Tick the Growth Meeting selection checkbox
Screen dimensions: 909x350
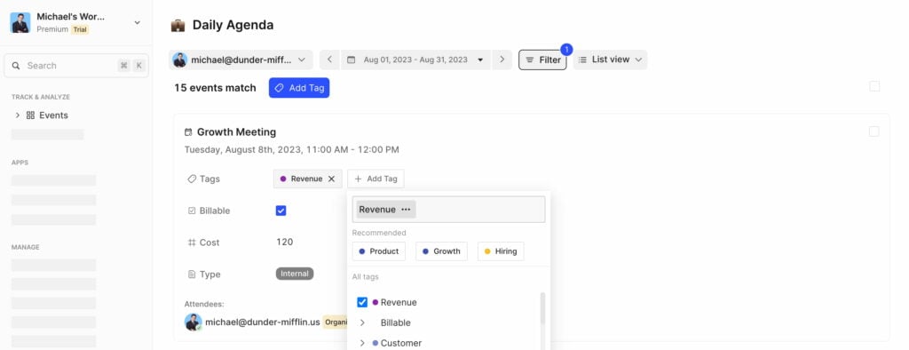click(874, 131)
